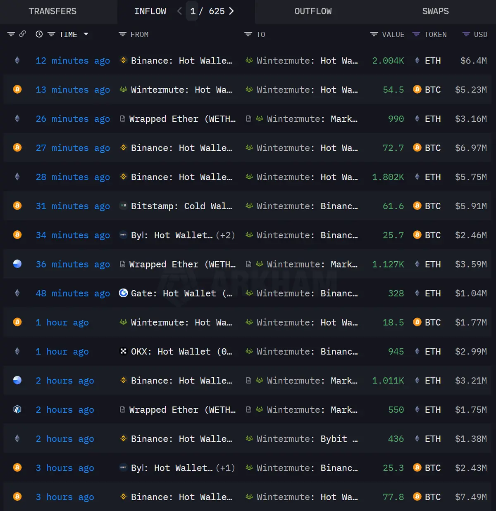The width and height of the screenshot is (496, 511).
Task: Select the $7.49M USD amount
Action: click(471, 497)
